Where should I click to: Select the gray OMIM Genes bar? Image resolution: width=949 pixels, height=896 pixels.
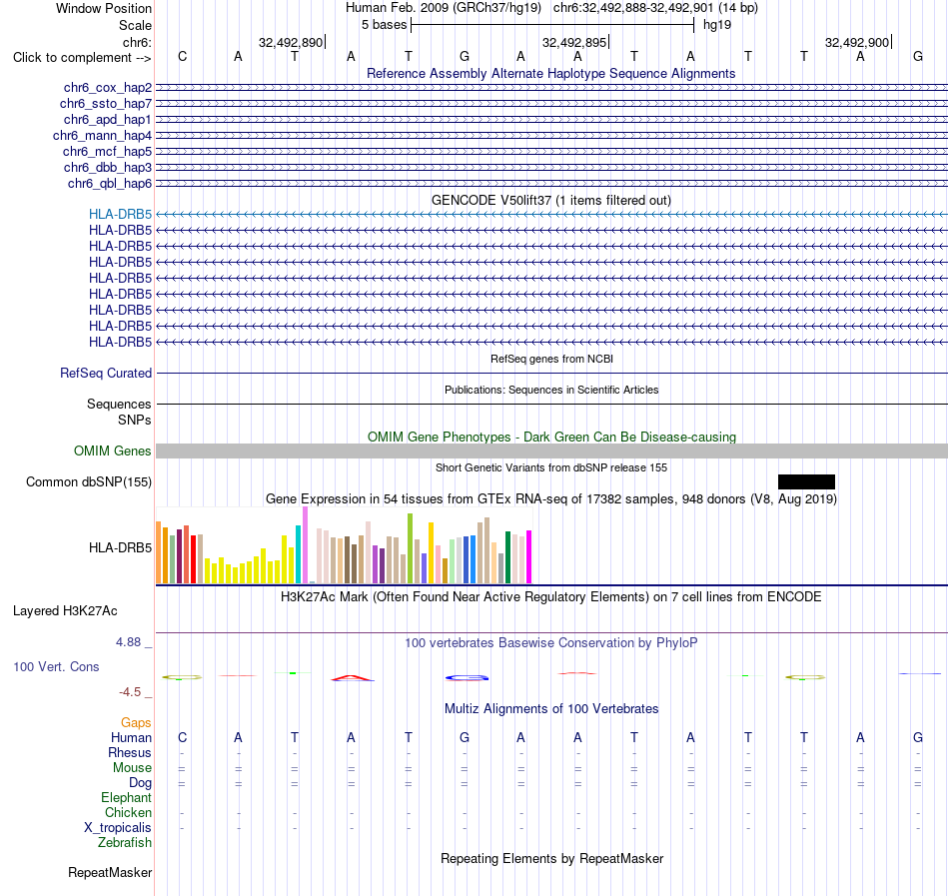[552, 450]
